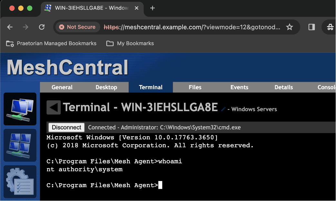Open the multi-desktop device groups sidebar icon
This screenshot has height=201, width=336.
point(20,145)
